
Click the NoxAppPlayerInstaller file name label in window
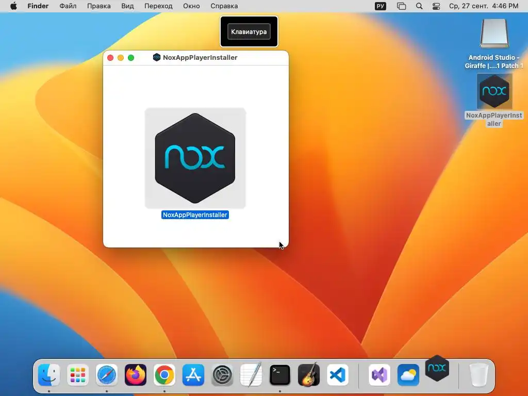(x=195, y=215)
